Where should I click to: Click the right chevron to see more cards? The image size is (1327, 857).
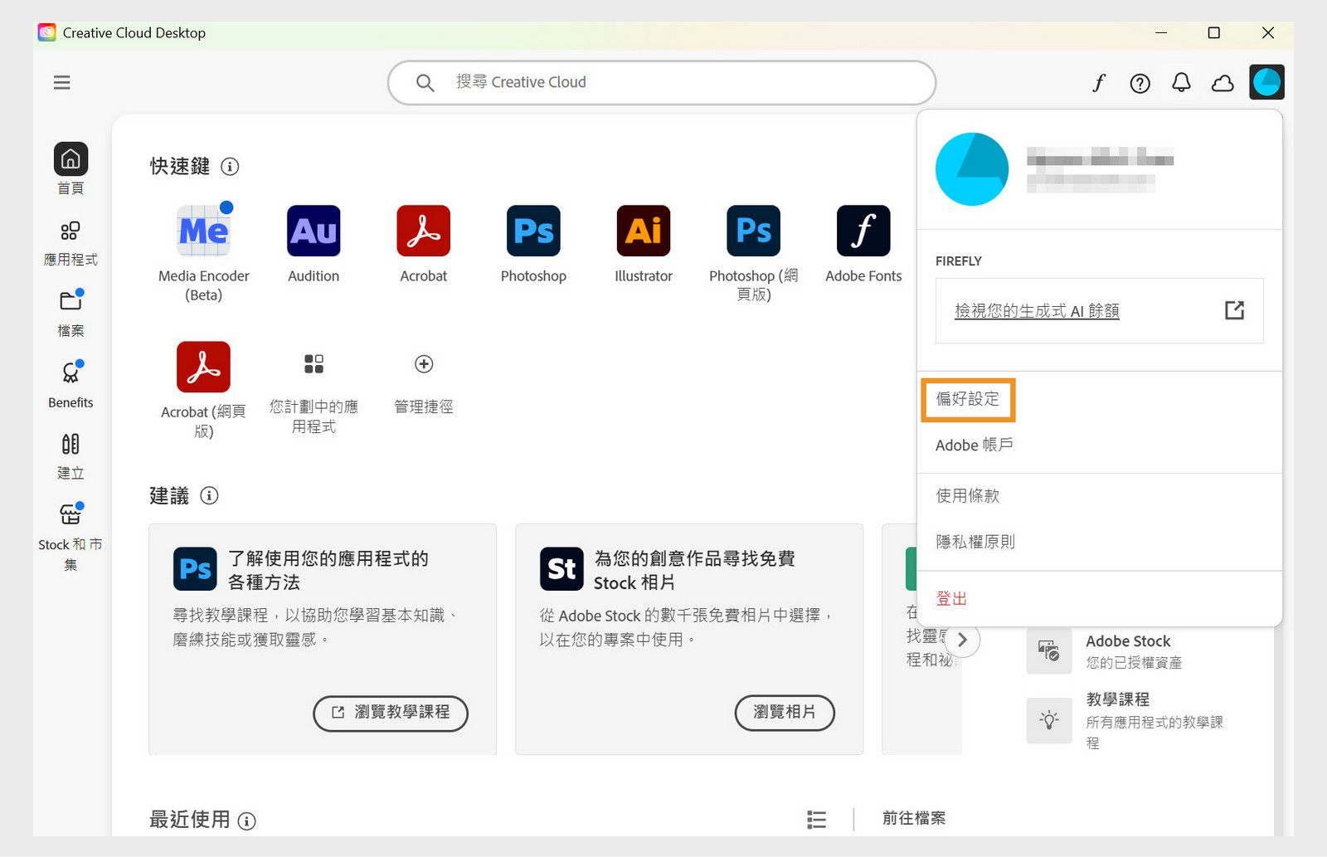(x=962, y=639)
